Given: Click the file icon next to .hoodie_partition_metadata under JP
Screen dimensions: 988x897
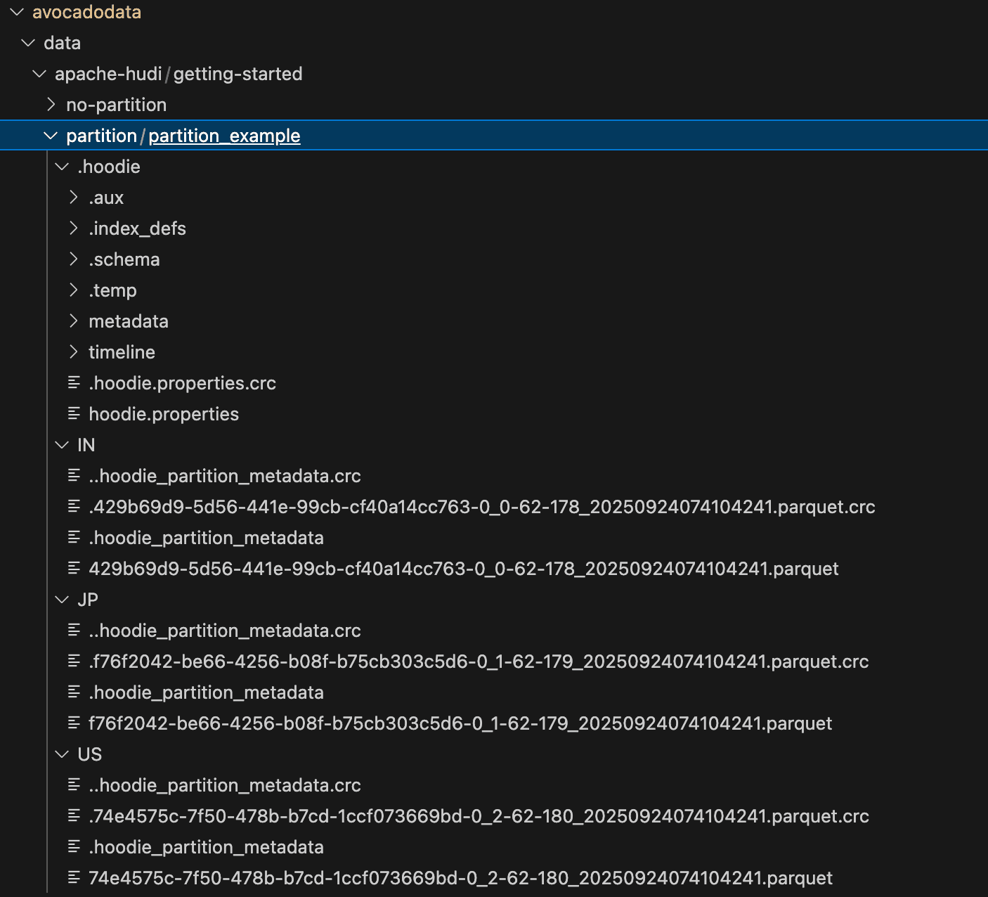Looking at the screenshot, I should (74, 692).
